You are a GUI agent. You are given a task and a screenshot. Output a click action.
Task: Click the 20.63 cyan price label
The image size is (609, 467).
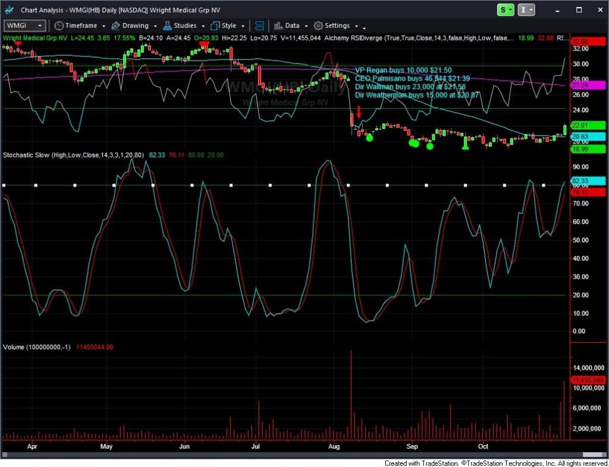click(588, 137)
